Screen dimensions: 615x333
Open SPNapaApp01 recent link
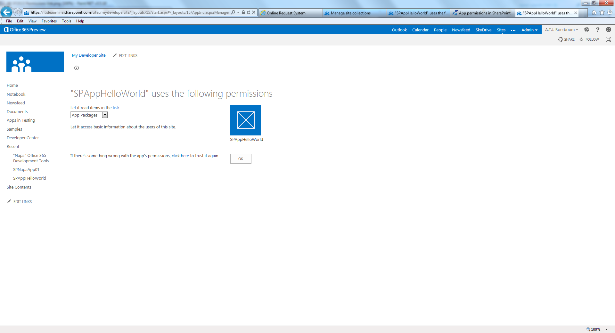pyautogui.click(x=26, y=169)
